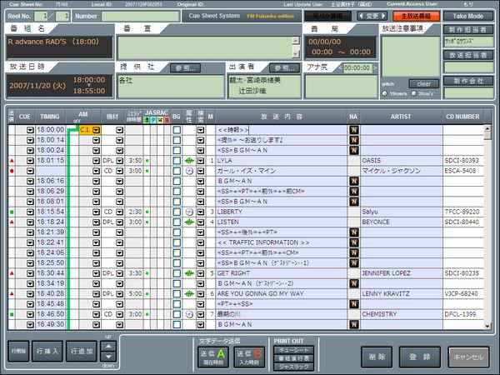Select the 38cm/s pitch radio button
This screenshot has width=500, height=375.
[414, 93]
